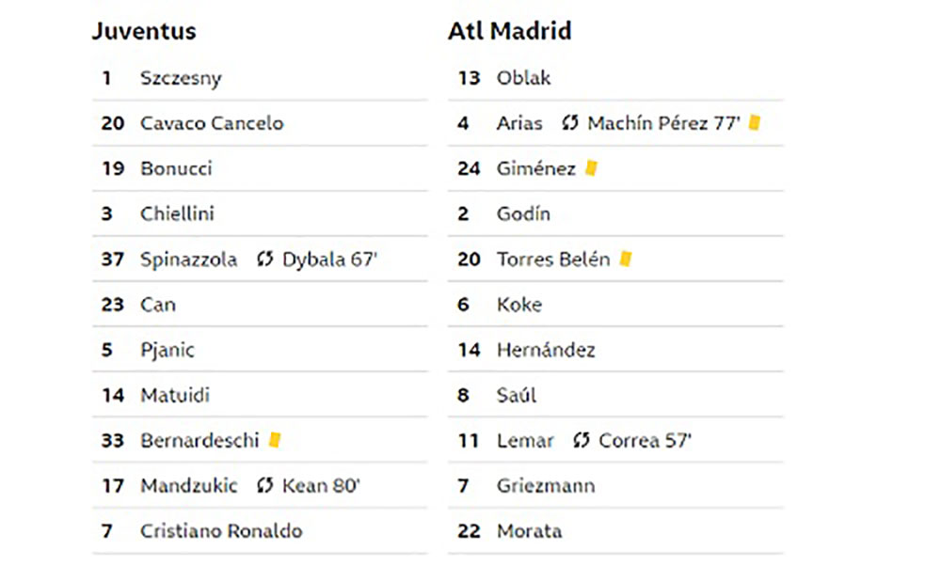Click substitute Correa 57'
The width and height of the screenshot is (941, 566).
[x=646, y=441]
